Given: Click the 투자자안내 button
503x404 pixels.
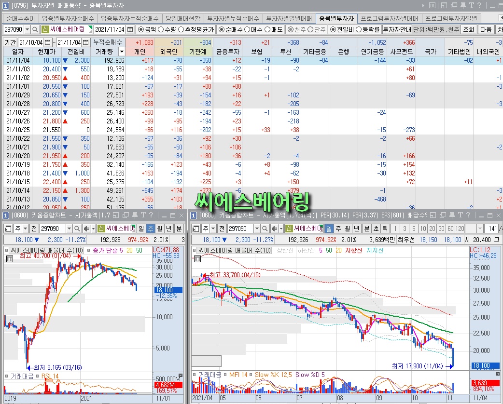Looking at the screenshot, I should point(397,29).
